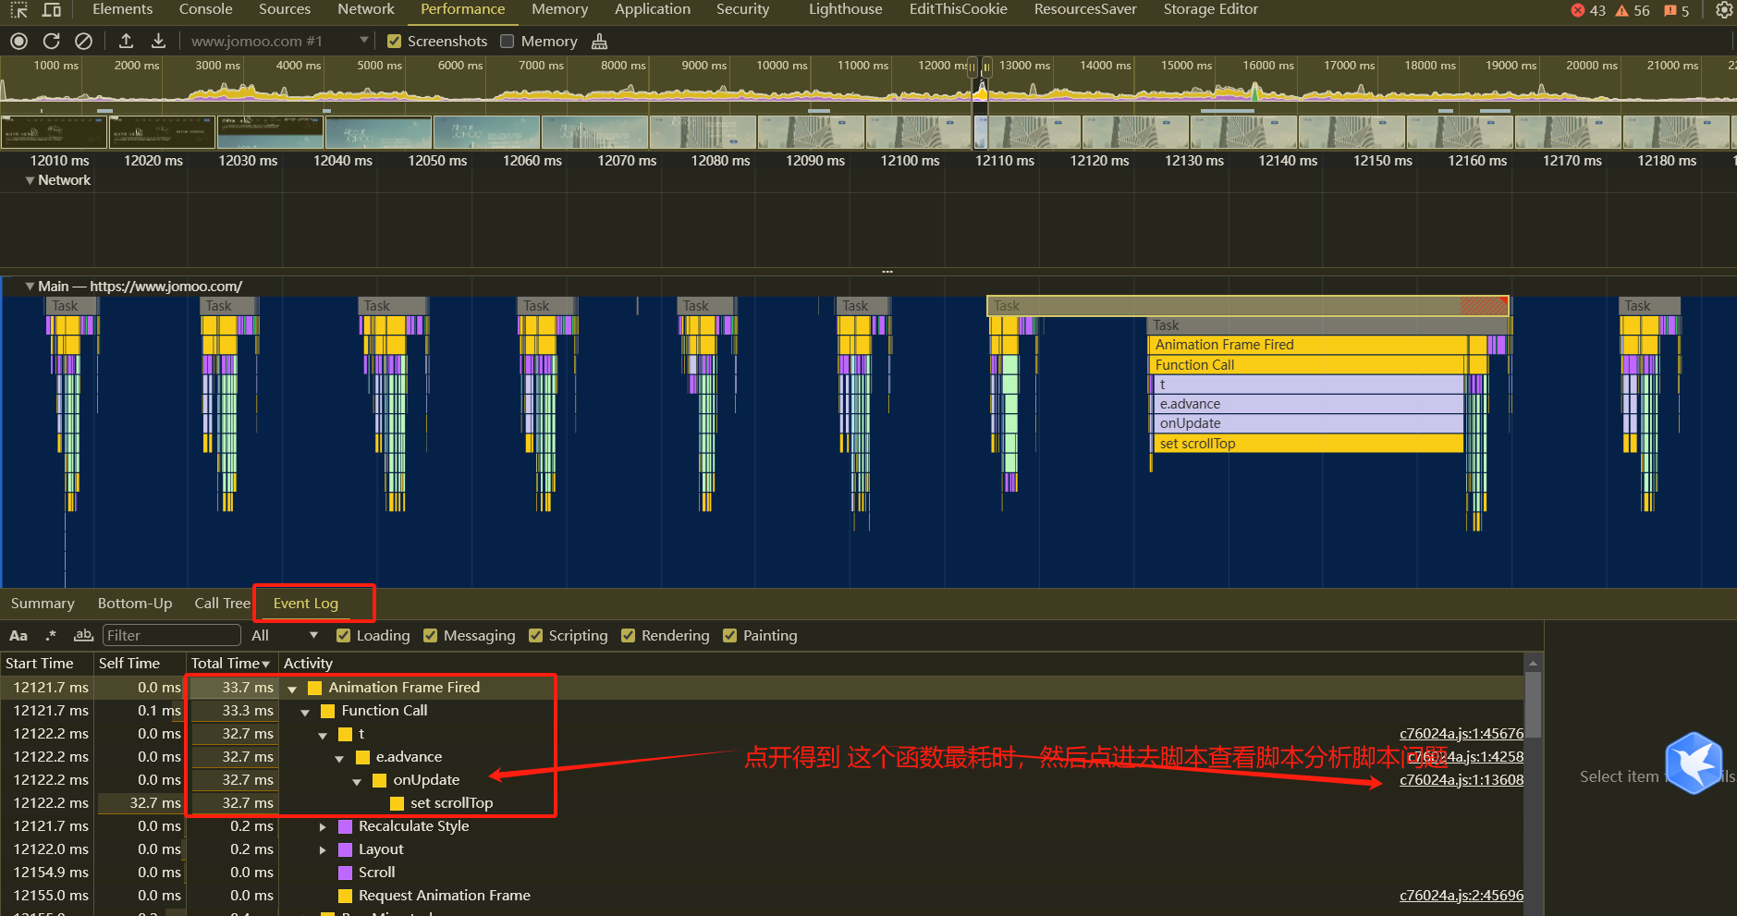1737x916 pixels.
Task: Select the e.advance flame chart bar
Action: 1308,404
